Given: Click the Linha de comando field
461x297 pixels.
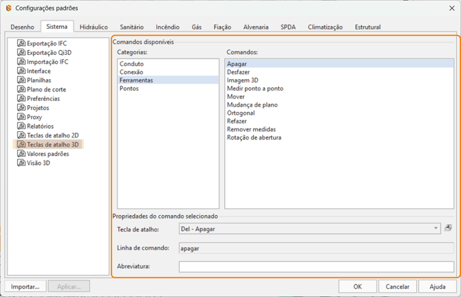Looking at the screenshot, I should 317,248.
